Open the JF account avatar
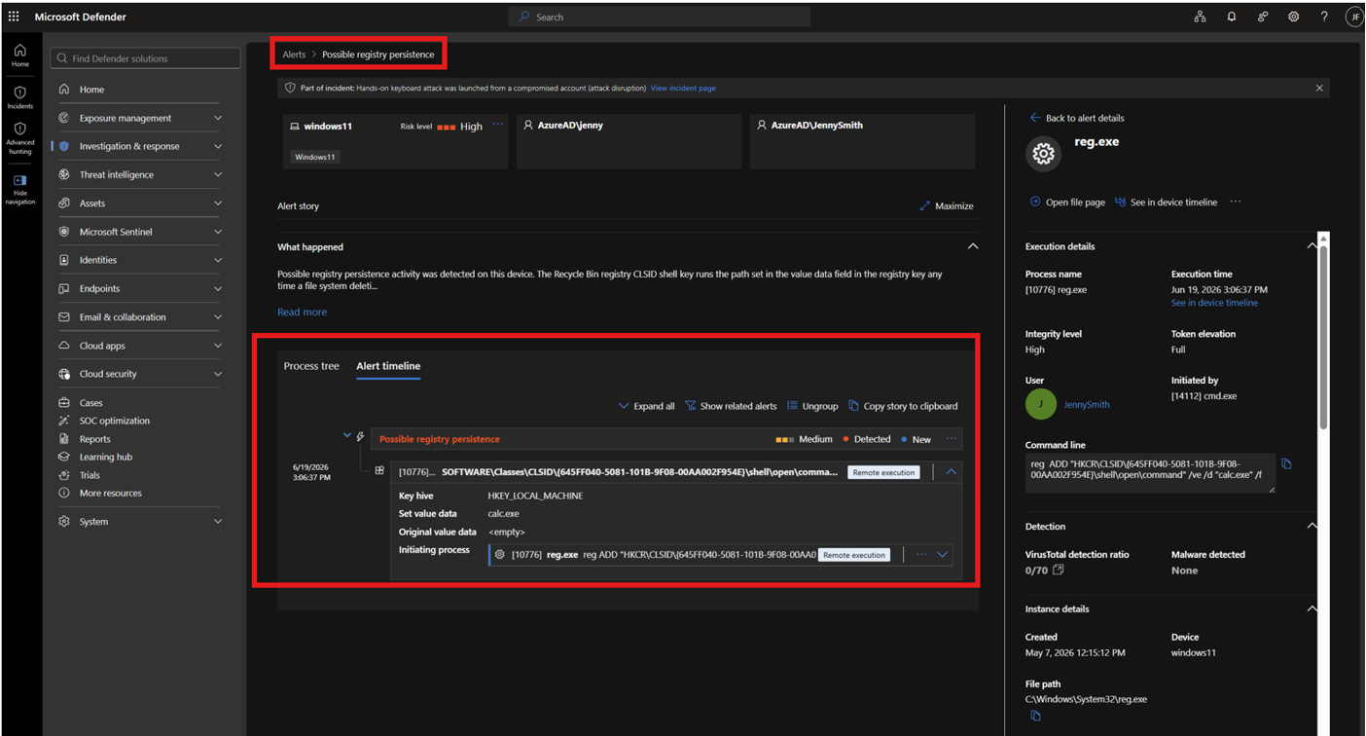Image resolution: width=1366 pixels, height=736 pixels. click(1354, 17)
